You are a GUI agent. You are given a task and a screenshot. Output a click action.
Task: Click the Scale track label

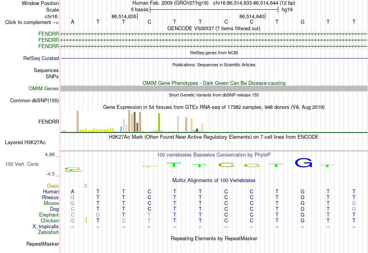tap(52, 10)
